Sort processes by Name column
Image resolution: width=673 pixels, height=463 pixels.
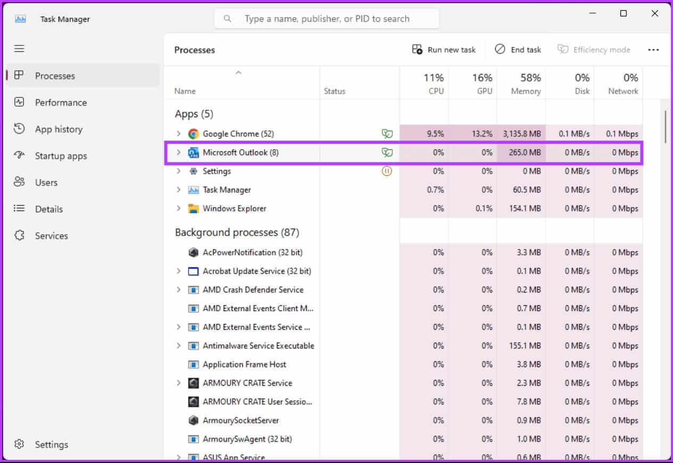click(x=242, y=83)
